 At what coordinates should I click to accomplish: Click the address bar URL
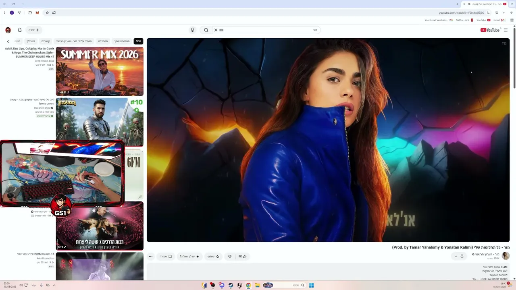tap(461, 13)
